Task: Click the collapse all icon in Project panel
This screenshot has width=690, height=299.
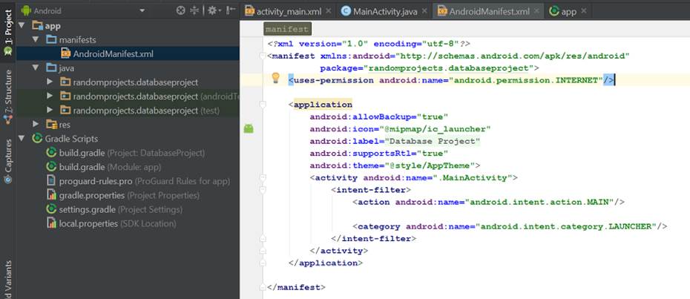Action: coord(194,10)
